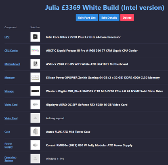
Task: Click the Selection column header
Action: (x=35, y=27)
